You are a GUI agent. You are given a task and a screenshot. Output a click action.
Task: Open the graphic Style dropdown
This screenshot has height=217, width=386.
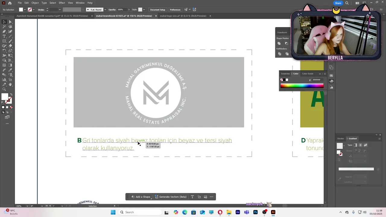tap(144, 10)
